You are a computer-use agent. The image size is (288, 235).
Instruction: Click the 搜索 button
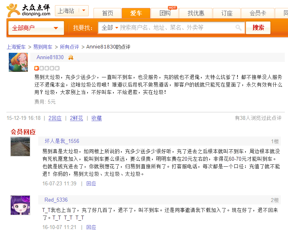point(258,28)
